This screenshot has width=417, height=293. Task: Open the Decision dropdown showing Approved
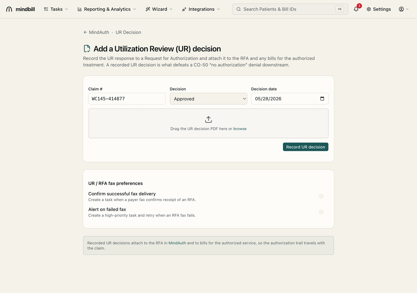[208, 99]
